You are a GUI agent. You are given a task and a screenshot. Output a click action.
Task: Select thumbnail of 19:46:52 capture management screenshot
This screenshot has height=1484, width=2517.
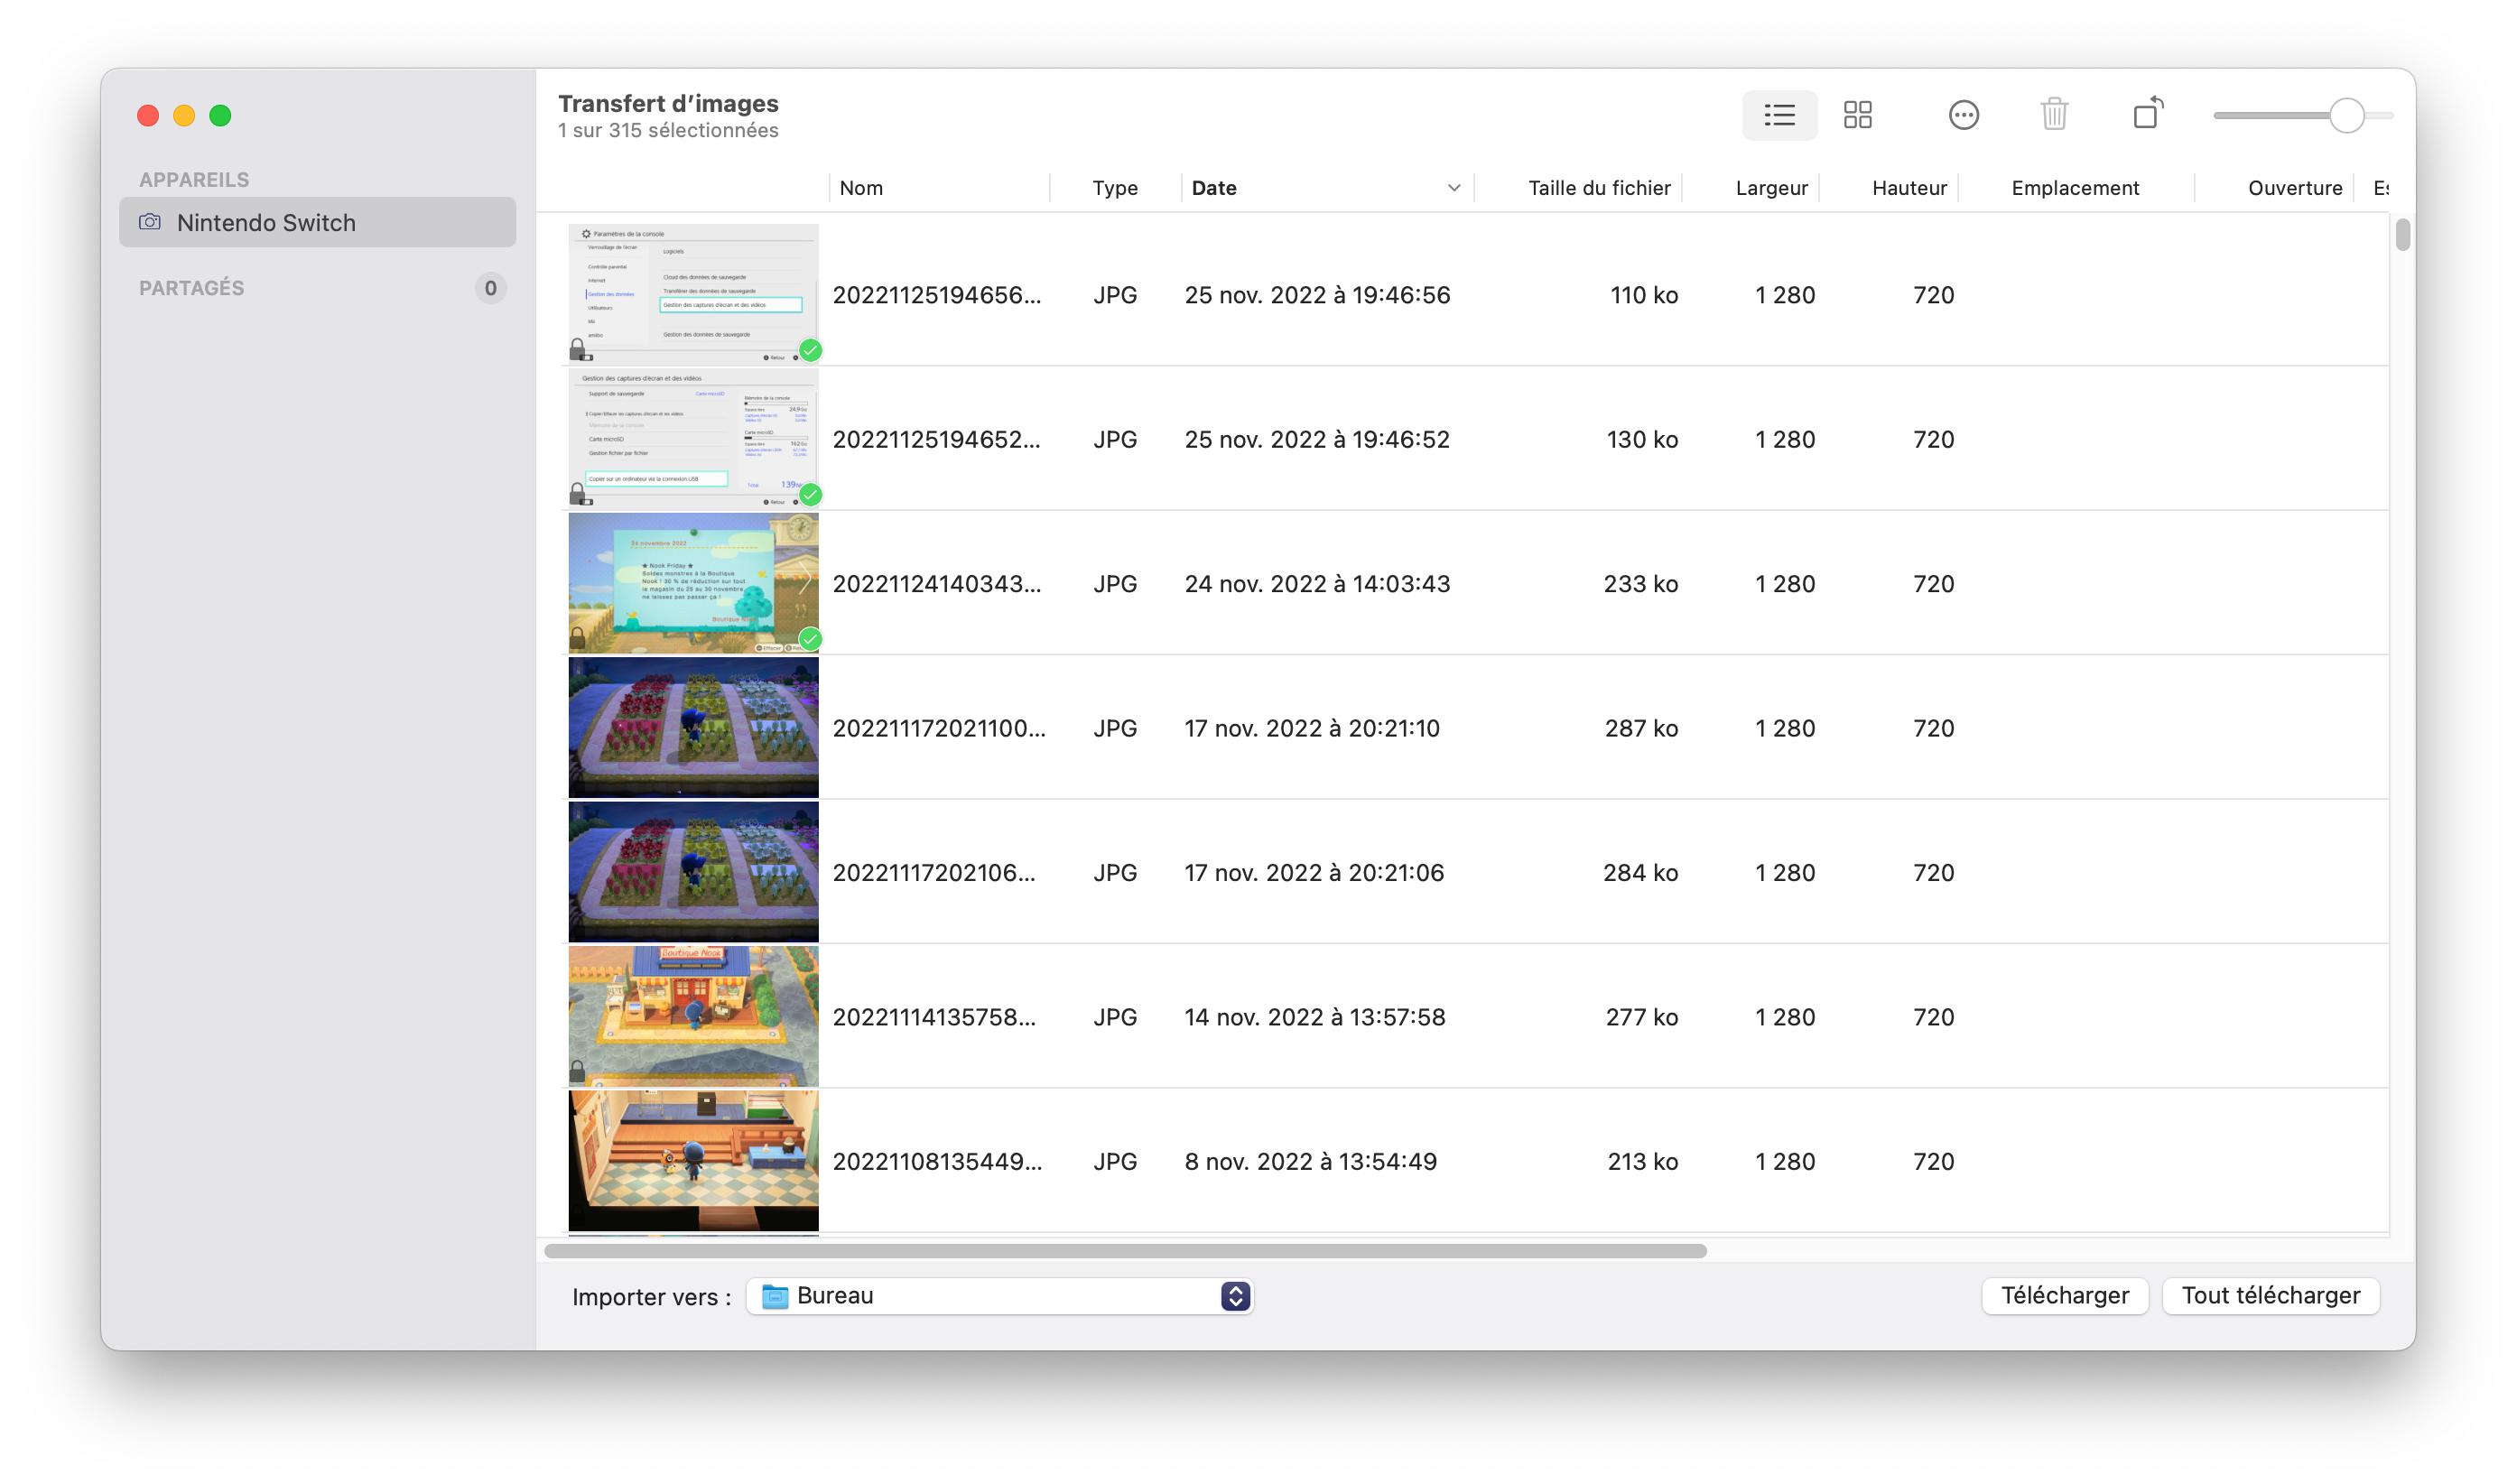[693, 438]
